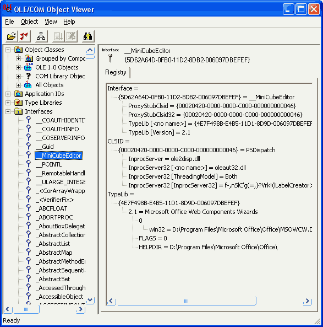
Task: Click the Type Libraries folder icon
Action: click(x=18, y=103)
